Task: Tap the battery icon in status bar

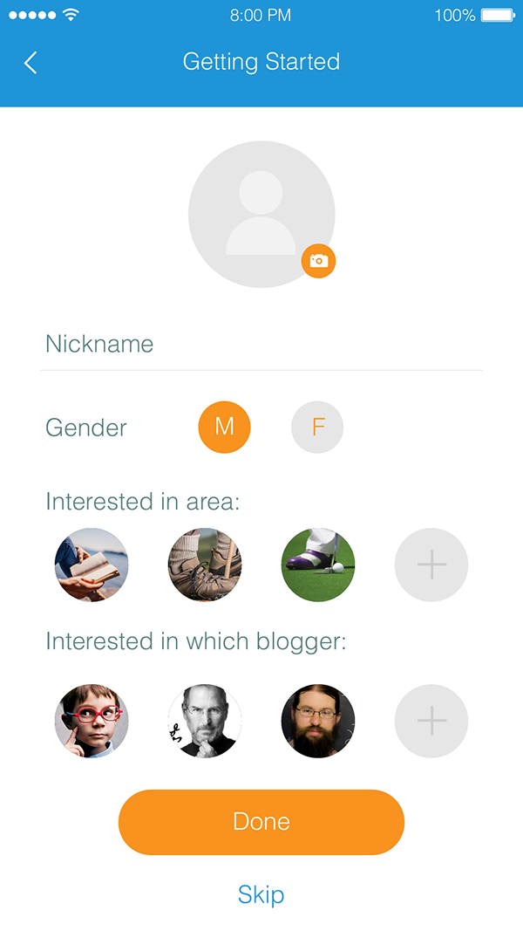Action: (x=497, y=16)
